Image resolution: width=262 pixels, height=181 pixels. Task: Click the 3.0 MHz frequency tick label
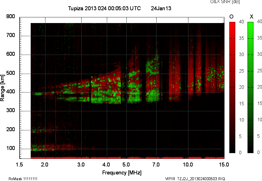click(x=81, y=165)
